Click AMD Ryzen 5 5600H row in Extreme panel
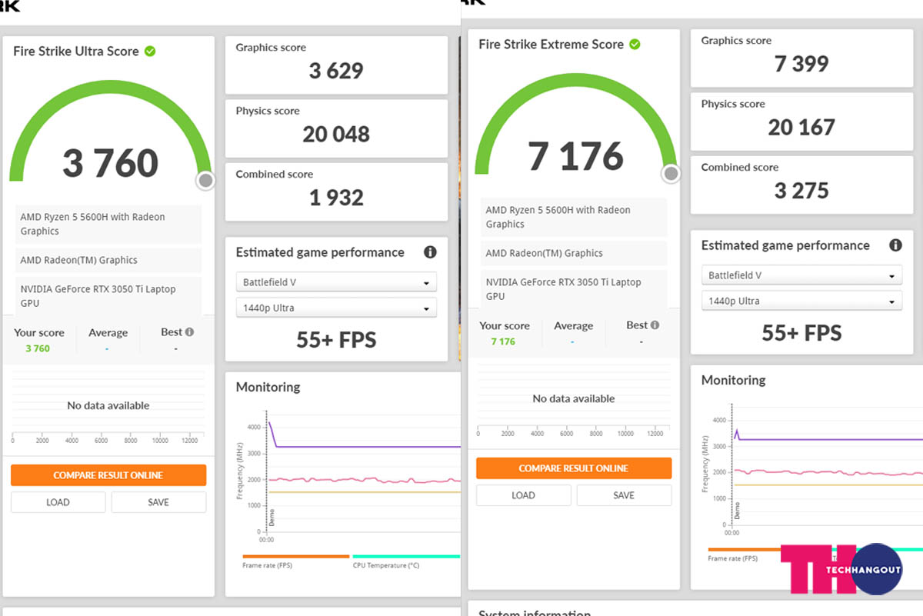The height and width of the screenshot is (616, 923). 574,217
